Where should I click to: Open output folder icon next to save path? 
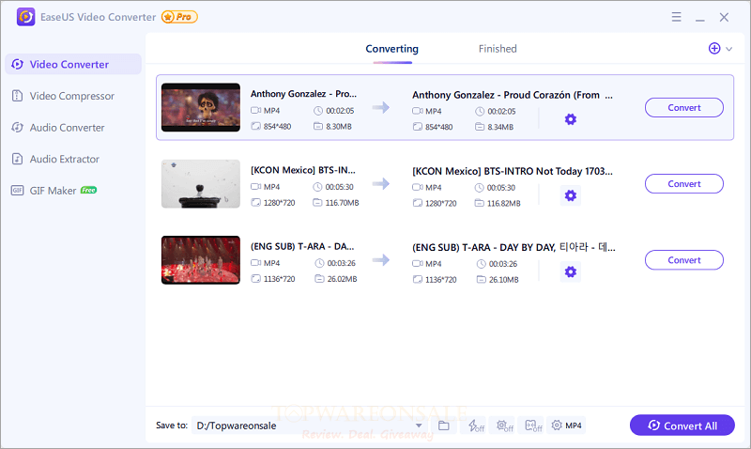(x=443, y=426)
